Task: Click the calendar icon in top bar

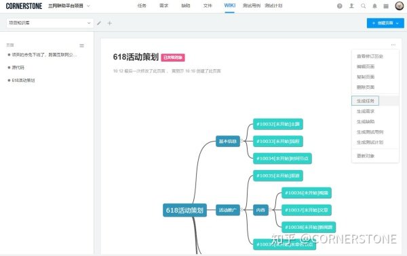Action: tap(386, 6)
